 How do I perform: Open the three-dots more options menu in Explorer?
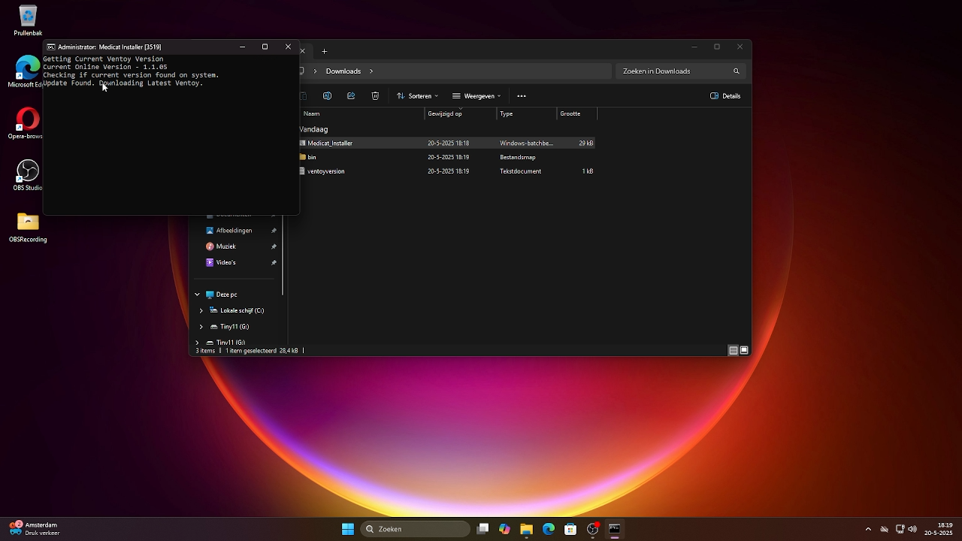point(522,96)
